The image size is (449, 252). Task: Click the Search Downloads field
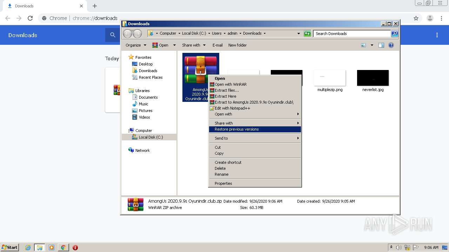click(352, 34)
